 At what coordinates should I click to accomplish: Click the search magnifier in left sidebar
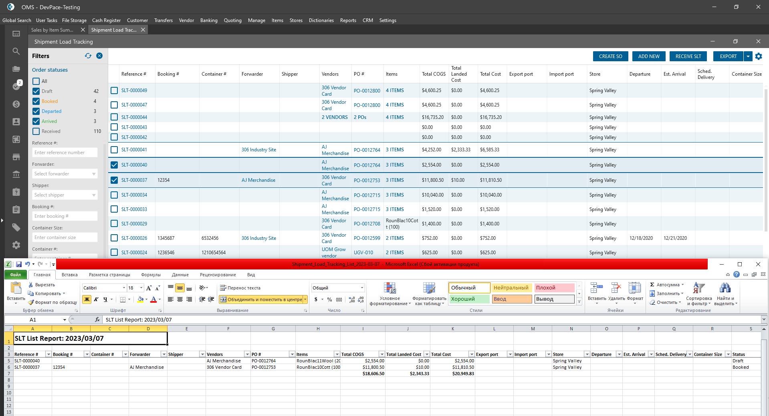[16, 51]
